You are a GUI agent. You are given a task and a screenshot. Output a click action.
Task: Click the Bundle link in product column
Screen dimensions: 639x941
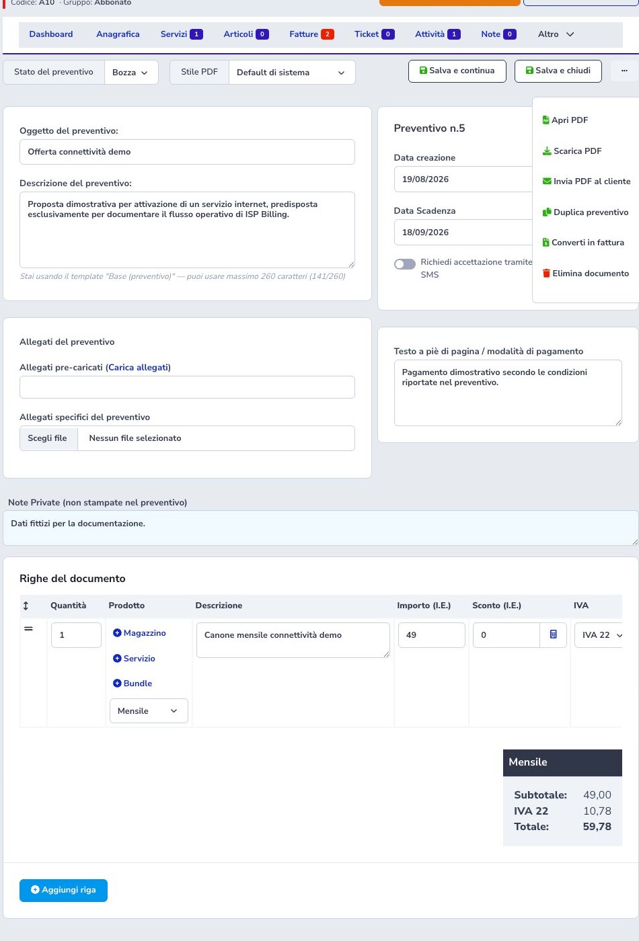138,684
